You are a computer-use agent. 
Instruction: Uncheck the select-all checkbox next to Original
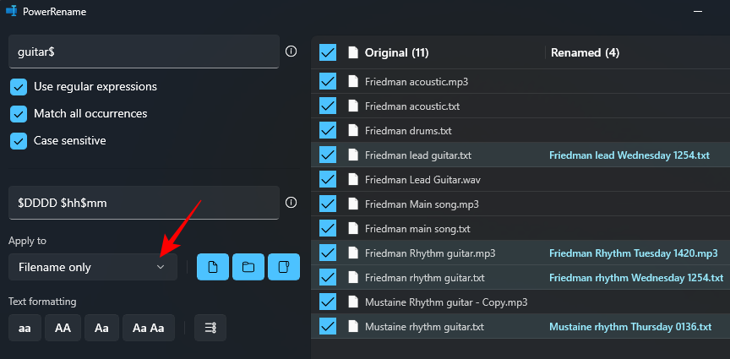click(x=328, y=52)
